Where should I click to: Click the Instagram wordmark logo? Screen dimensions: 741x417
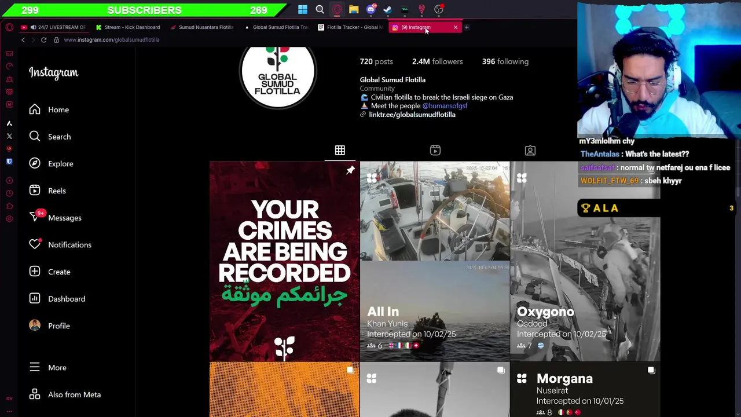point(53,72)
